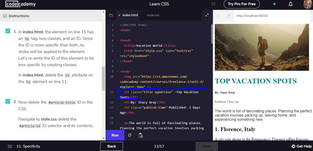Toggle the step 1 instruction checkbox
The height and width of the screenshot is (151, 313).
click(x=8, y=31)
